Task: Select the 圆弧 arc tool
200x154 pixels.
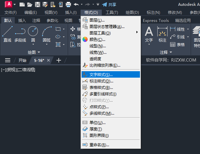Action: click(x=47, y=34)
